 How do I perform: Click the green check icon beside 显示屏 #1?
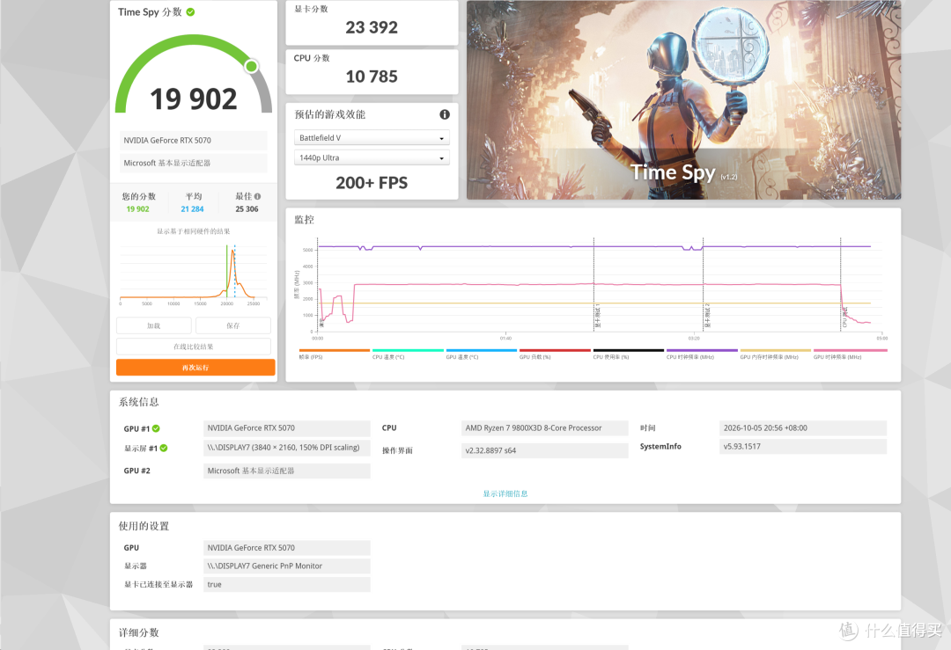(x=164, y=449)
